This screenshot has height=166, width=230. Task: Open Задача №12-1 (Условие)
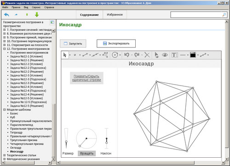click(27, 57)
